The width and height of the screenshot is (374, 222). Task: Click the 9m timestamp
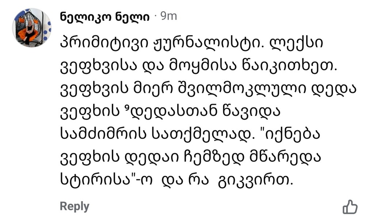pyautogui.click(x=168, y=16)
